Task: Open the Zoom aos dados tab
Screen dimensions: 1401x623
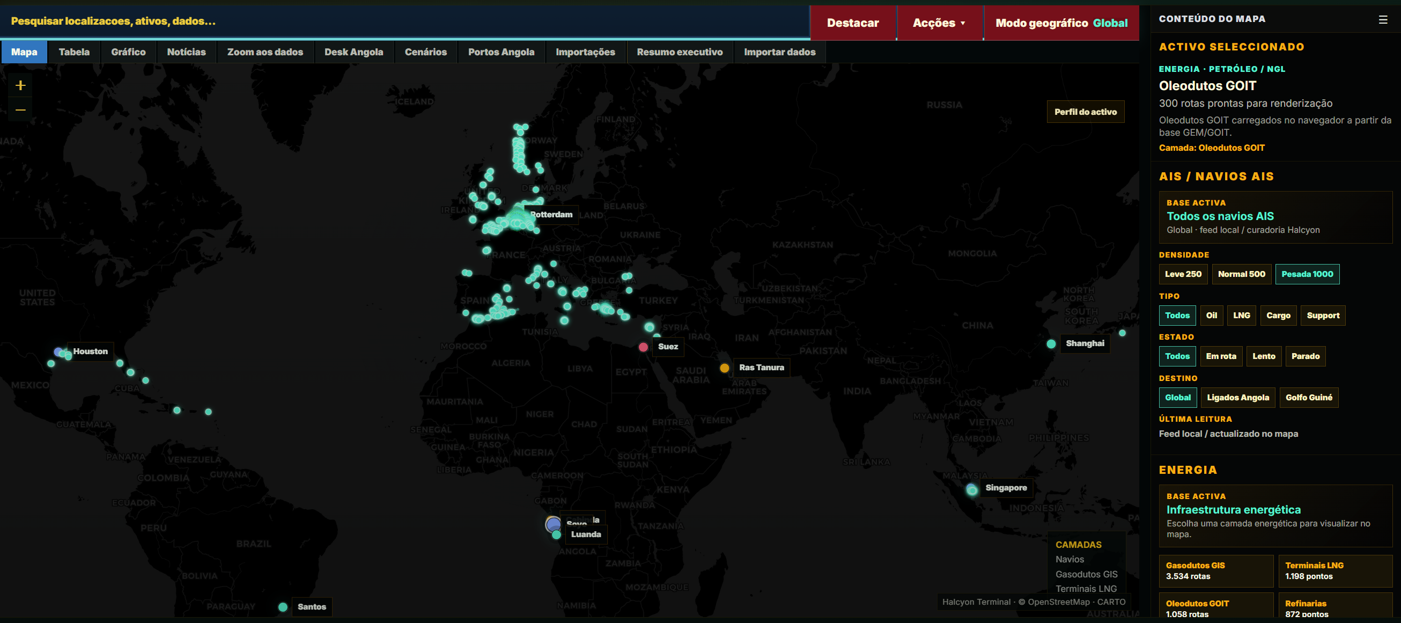Action: tap(265, 52)
